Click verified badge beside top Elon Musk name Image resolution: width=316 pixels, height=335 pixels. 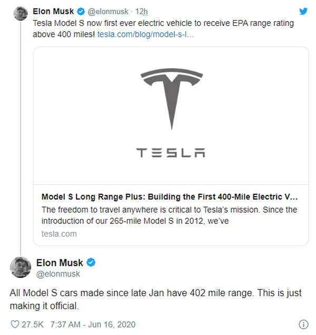pyautogui.click(x=81, y=11)
